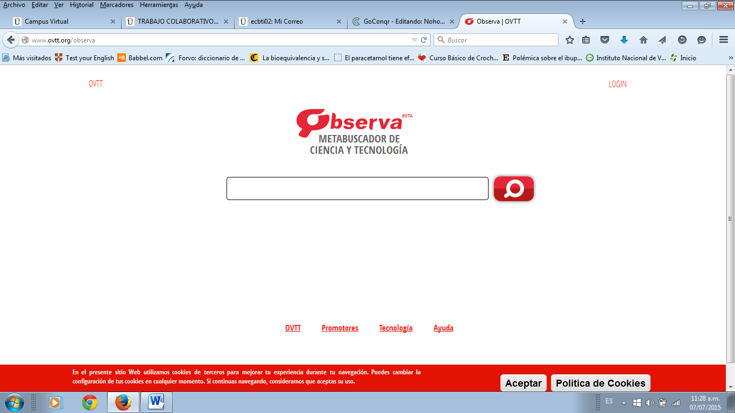735x413 pixels.
Task: Open the Más visitados bookmarks folder
Action: coord(27,58)
